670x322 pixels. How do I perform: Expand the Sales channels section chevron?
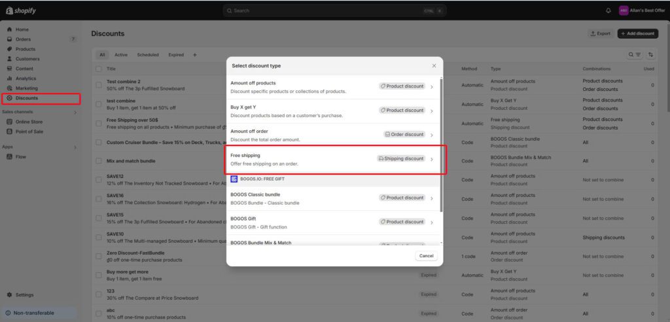click(75, 112)
